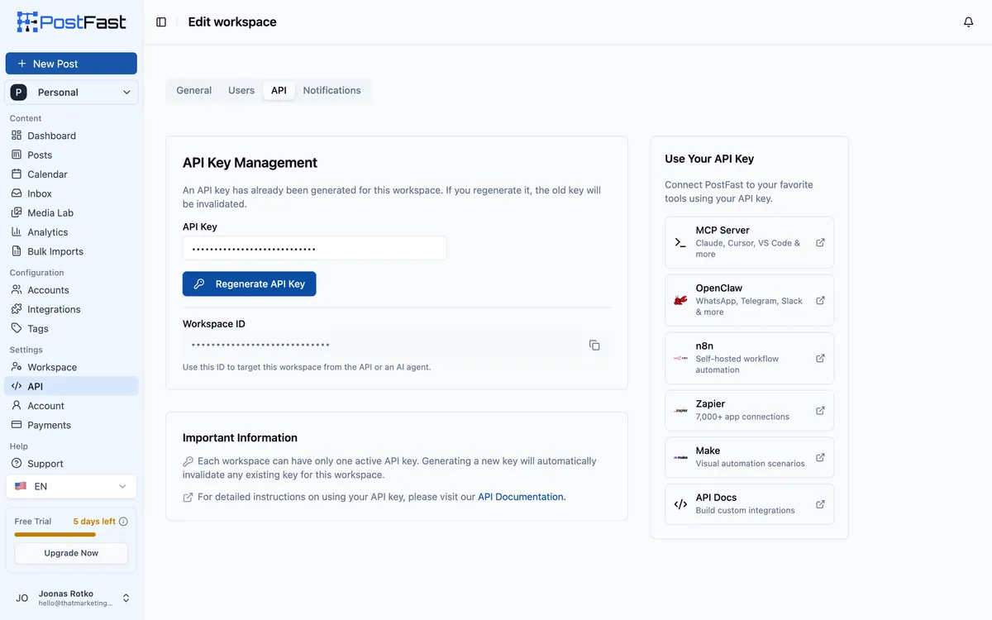Switch to the General tab
Screen dimensions: 992x620
pos(194,90)
